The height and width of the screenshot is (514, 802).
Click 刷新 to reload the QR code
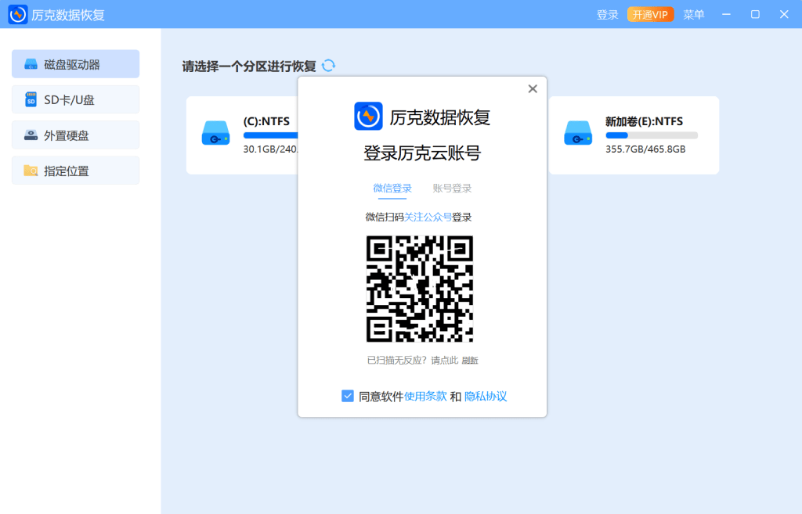coord(470,361)
